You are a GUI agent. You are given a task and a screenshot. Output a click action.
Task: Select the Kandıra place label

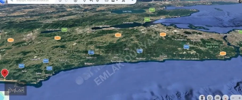point(63,60)
